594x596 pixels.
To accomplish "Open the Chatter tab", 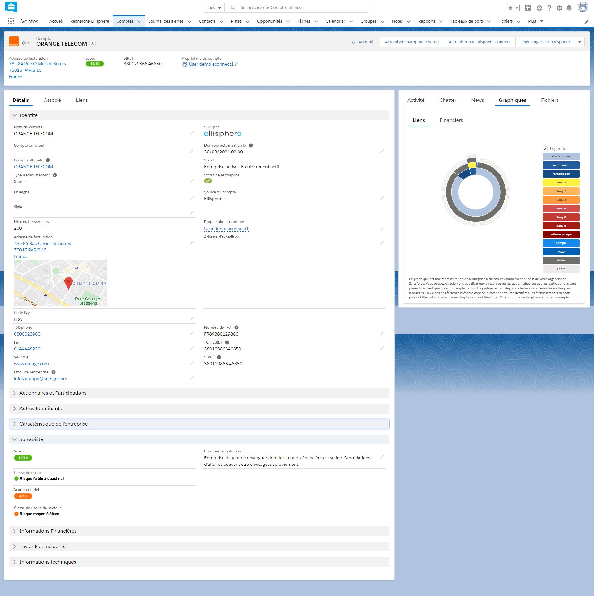I will 448,100.
